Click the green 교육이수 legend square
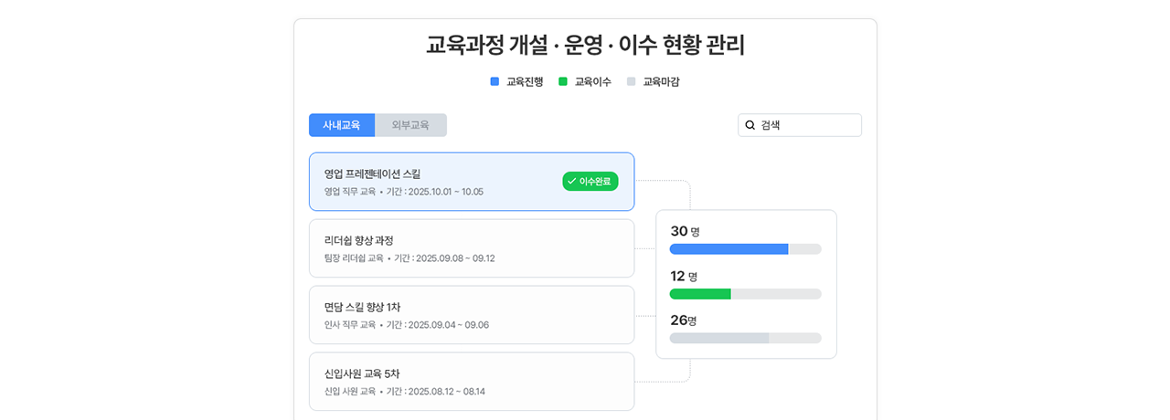The height and width of the screenshot is (420, 1170). (x=563, y=81)
